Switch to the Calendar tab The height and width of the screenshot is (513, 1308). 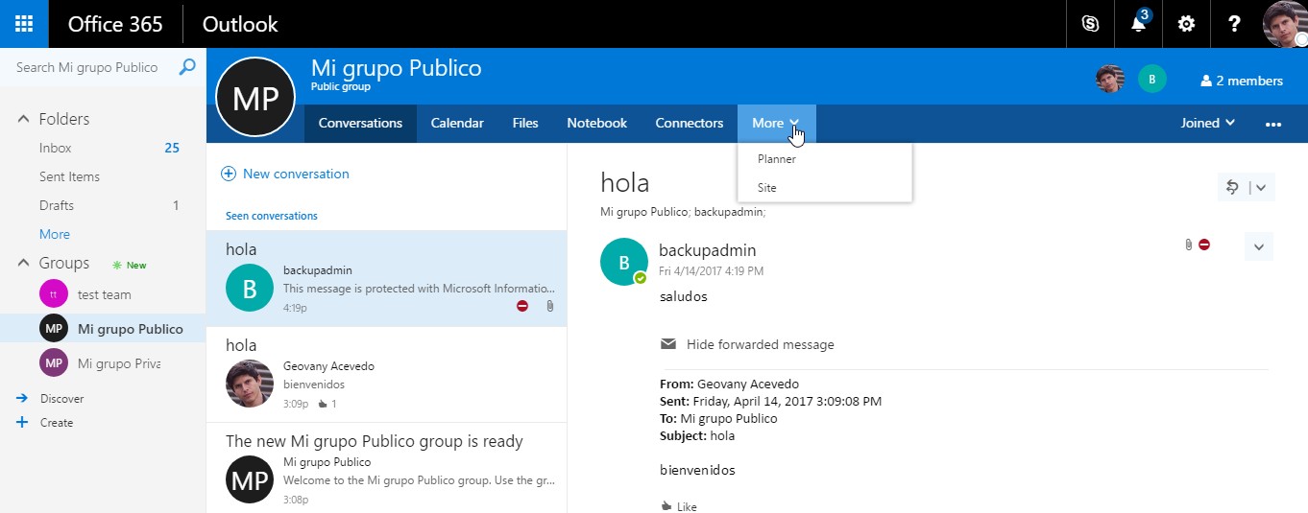click(457, 123)
